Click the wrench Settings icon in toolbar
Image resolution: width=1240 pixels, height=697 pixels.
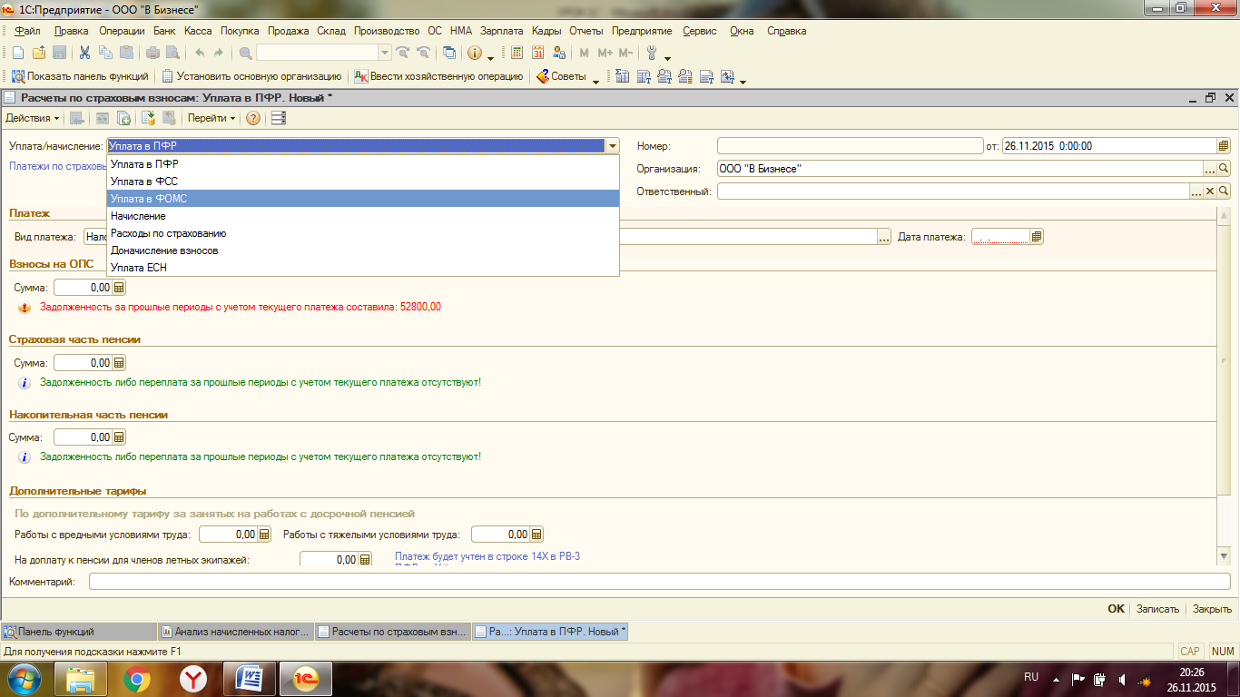click(x=652, y=53)
